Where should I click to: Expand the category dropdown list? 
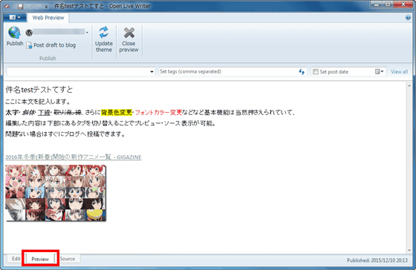152,72
